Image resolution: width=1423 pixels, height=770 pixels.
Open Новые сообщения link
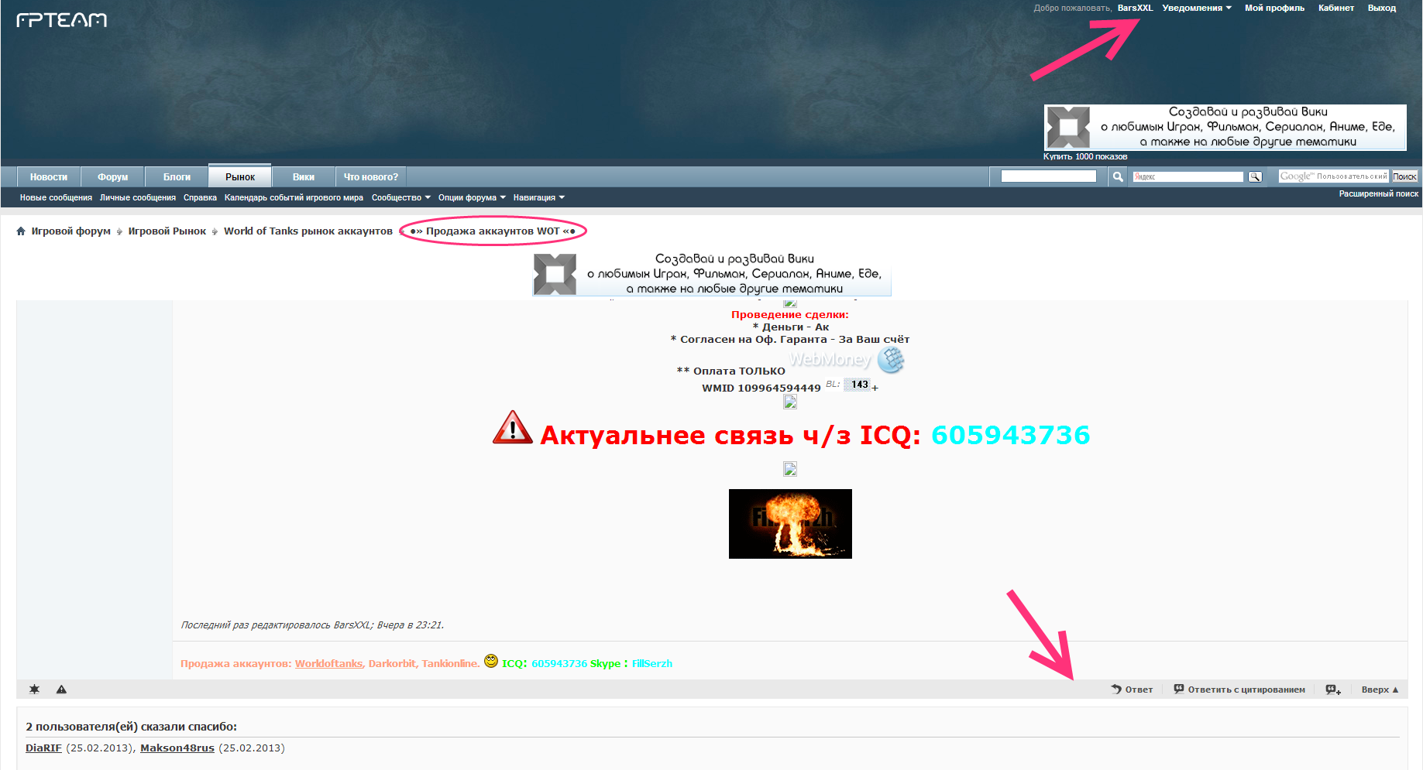(x=56, y=197)
